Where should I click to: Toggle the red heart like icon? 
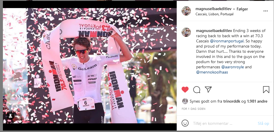(185, 90)
